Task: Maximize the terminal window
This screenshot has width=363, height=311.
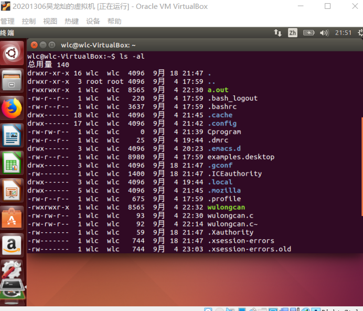Action: click(52, 45)
